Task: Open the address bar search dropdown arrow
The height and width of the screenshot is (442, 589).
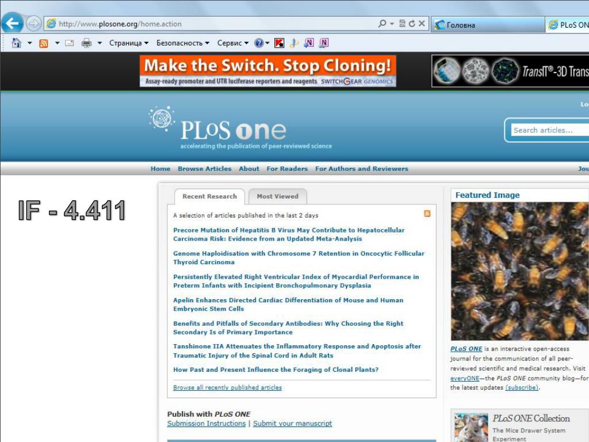Action: point(392,24)
